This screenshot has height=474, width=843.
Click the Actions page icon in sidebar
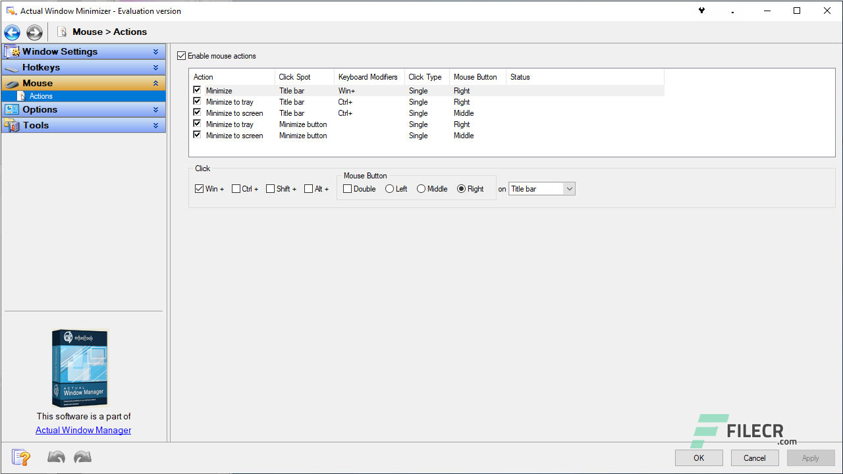tap(21, 96)
